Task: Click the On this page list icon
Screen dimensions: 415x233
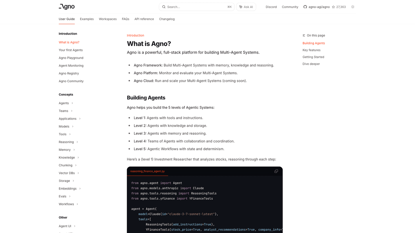Action: coord(304,36)
